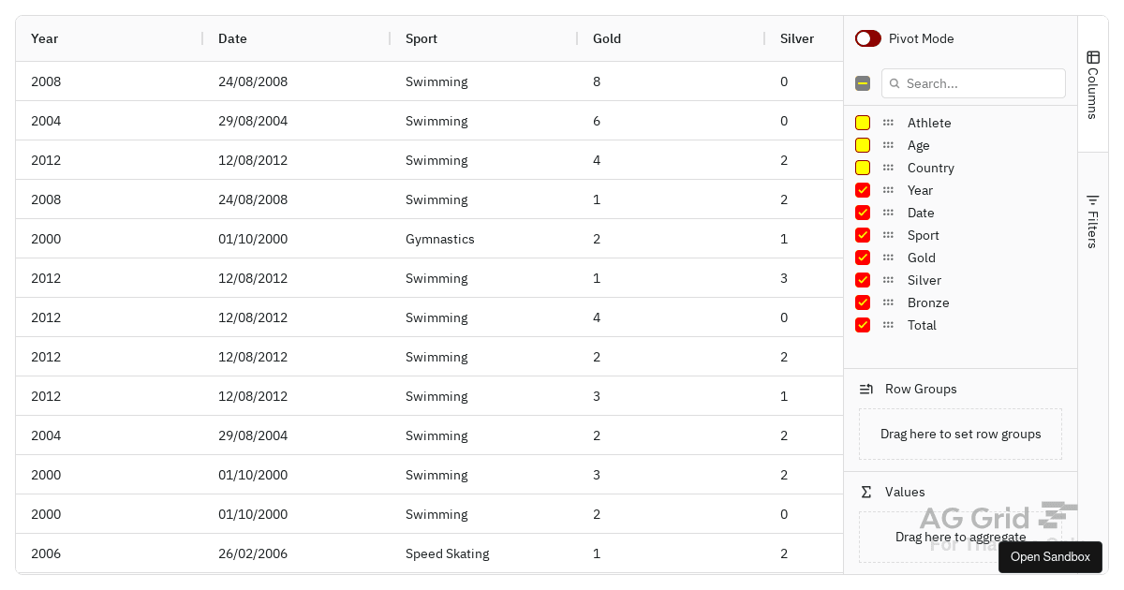Click the Filters icon in side bar

(x=1093, y=199)
